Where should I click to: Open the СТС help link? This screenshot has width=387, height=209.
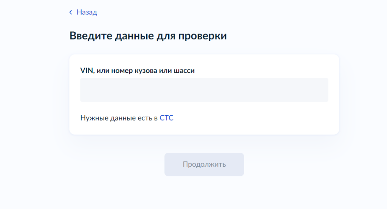pyautogui.click(x=166, y=118)
